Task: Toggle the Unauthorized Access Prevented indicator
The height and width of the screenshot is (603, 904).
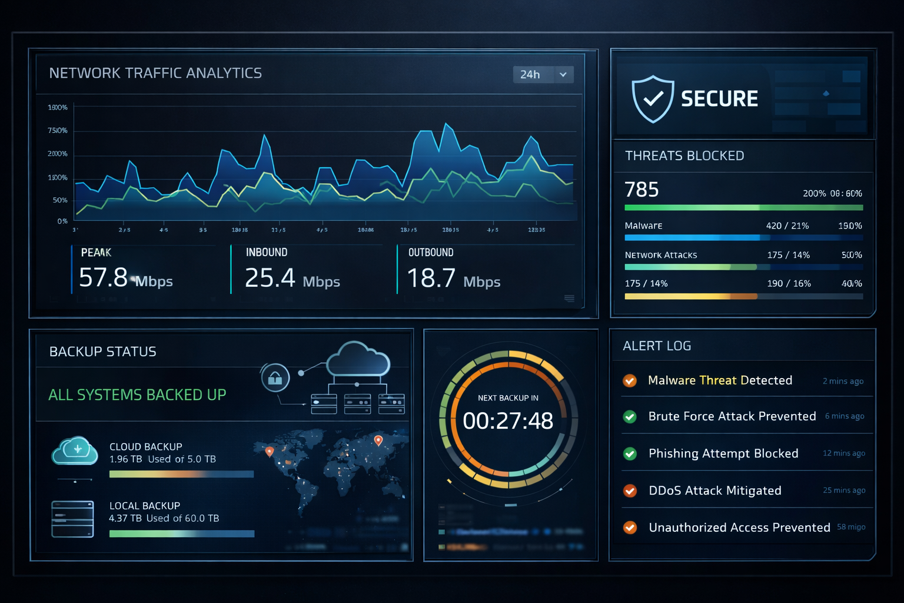Action: click(630, 528)
